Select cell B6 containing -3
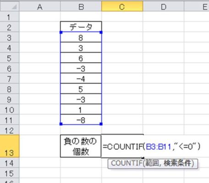The image size is (209, 183). 81,68
